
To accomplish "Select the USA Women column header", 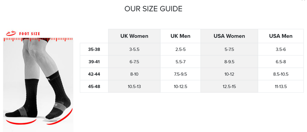I will [229, 36].
